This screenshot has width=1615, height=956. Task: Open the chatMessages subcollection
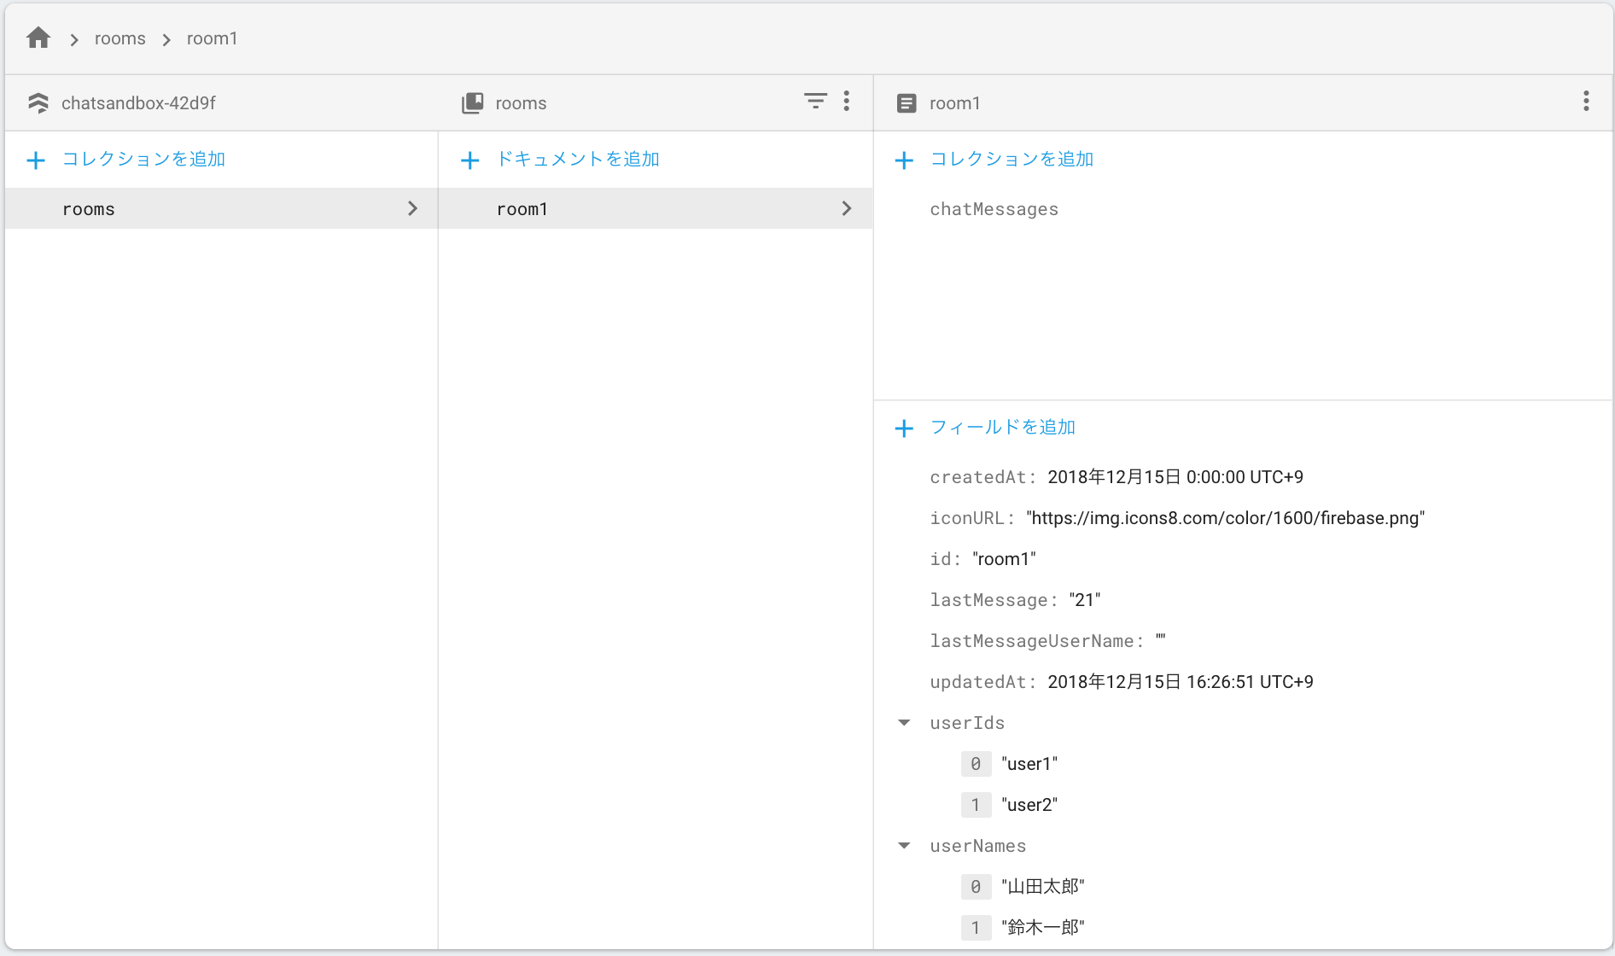click(x=994, y=209)
